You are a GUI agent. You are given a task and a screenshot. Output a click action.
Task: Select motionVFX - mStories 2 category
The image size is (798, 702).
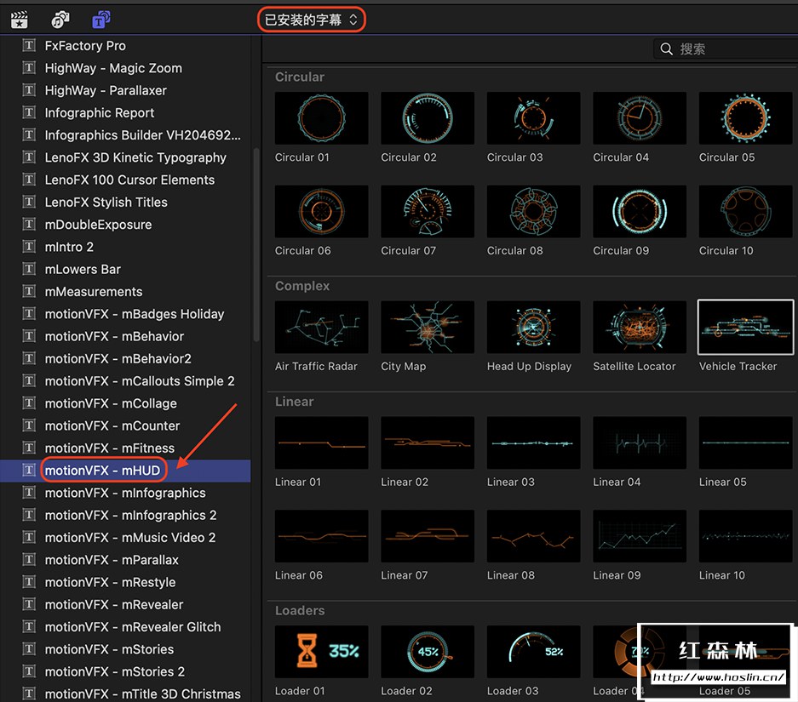click(x=125, y=672)
